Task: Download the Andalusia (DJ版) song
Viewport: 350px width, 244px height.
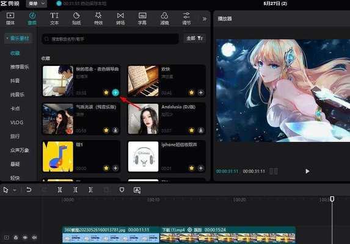Action: [x=201, y=130]
